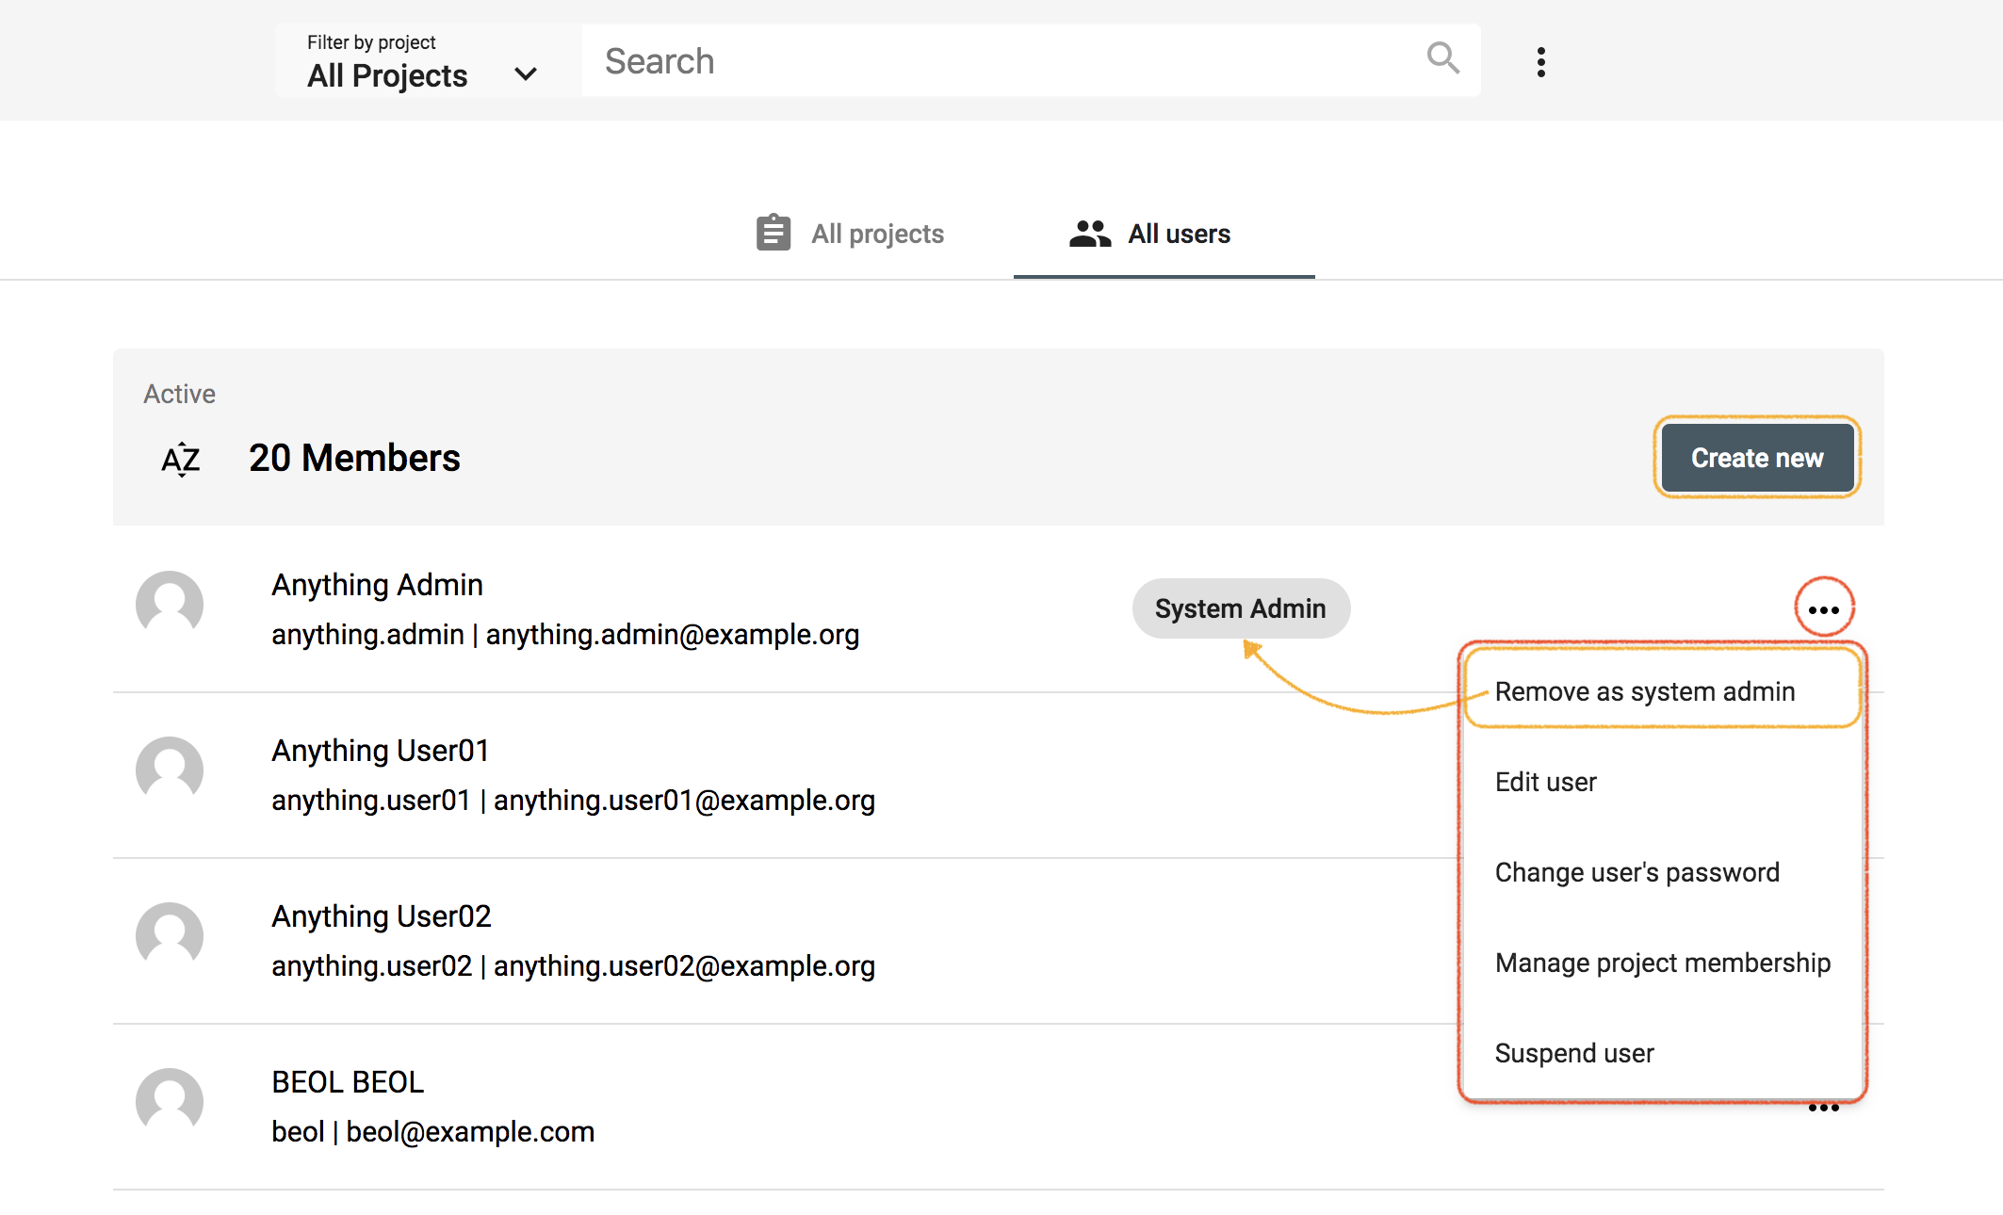Click the search magnifier icon
This screenshot has height=1215, width=2003.
coord(1441,59)
